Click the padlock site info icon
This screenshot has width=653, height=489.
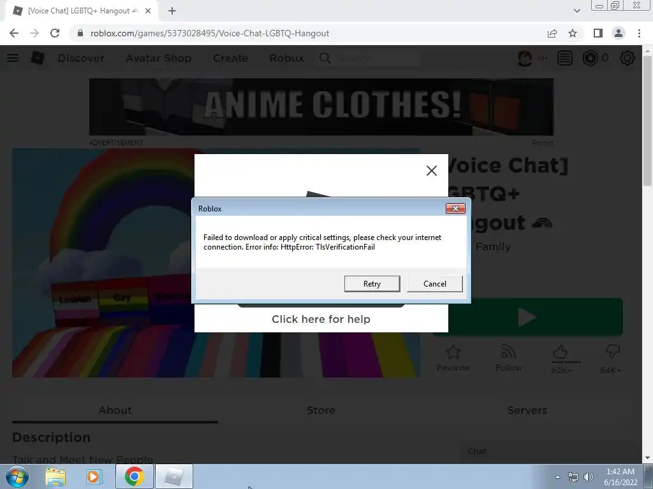coord(80,33)
